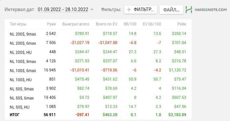This screenshot has width=230, height=121.
Task: Select the NL 100$, HU row
Action: [98, 79]
